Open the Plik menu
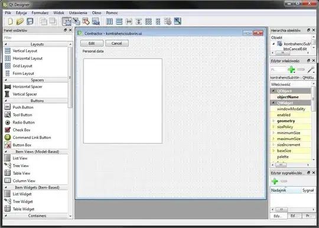 click(8, 13)
